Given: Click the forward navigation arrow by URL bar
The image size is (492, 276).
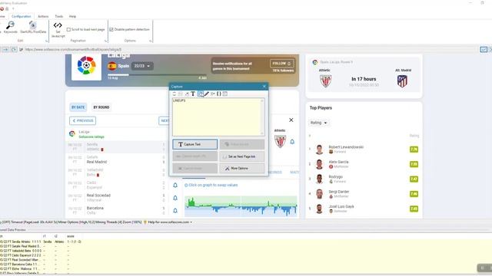Looking at the screenshot, I should click(x=5, y=49).
